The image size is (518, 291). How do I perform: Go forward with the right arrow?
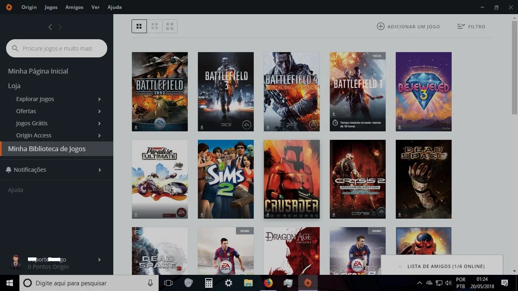(x=60, y=27)
